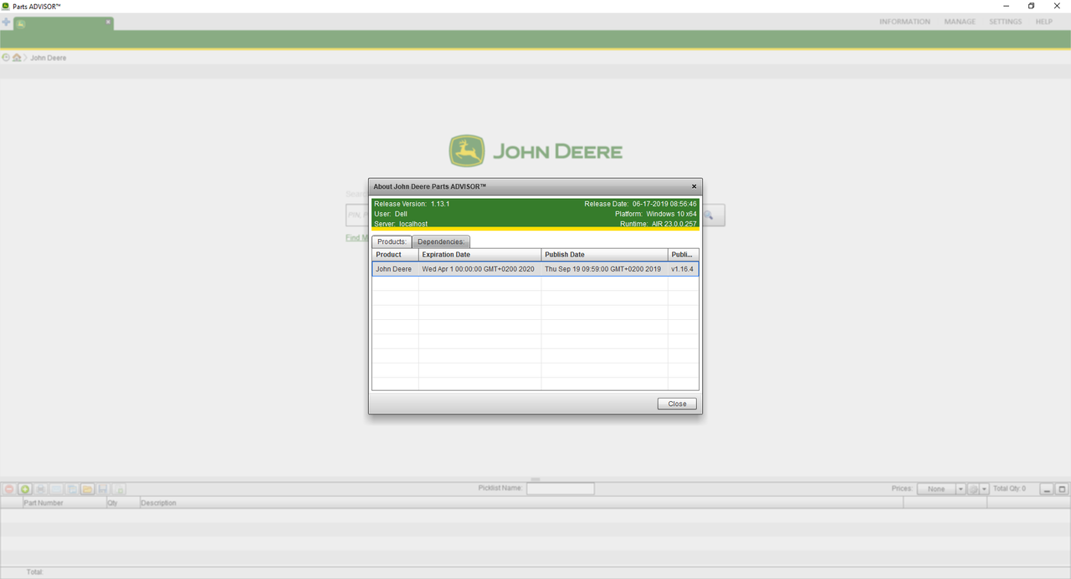Select the v1.16.4 version cell
This screenshot has height=579, width=1071.
point(684,269)
